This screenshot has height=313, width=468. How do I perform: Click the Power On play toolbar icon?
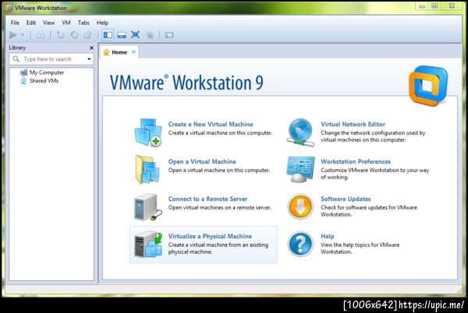(12, 35)
